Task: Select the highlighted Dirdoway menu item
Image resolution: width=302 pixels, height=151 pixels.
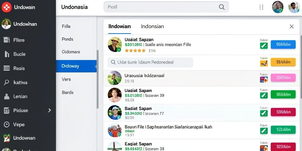Action: pyautogui.click(x=76, y=66)
